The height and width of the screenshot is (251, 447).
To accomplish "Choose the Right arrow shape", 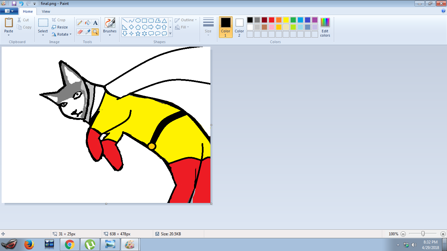I will (x=151, y=27).
